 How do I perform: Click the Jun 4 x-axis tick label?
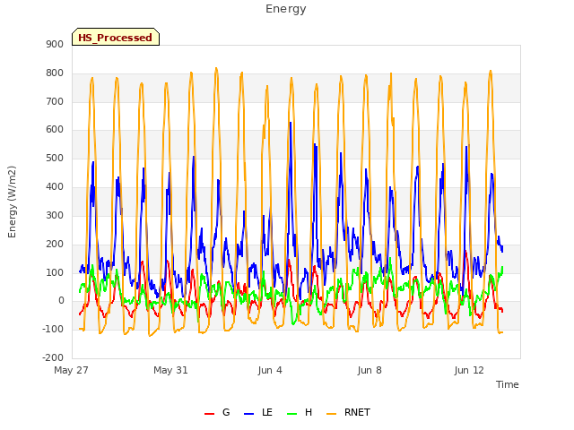[270, 370]
